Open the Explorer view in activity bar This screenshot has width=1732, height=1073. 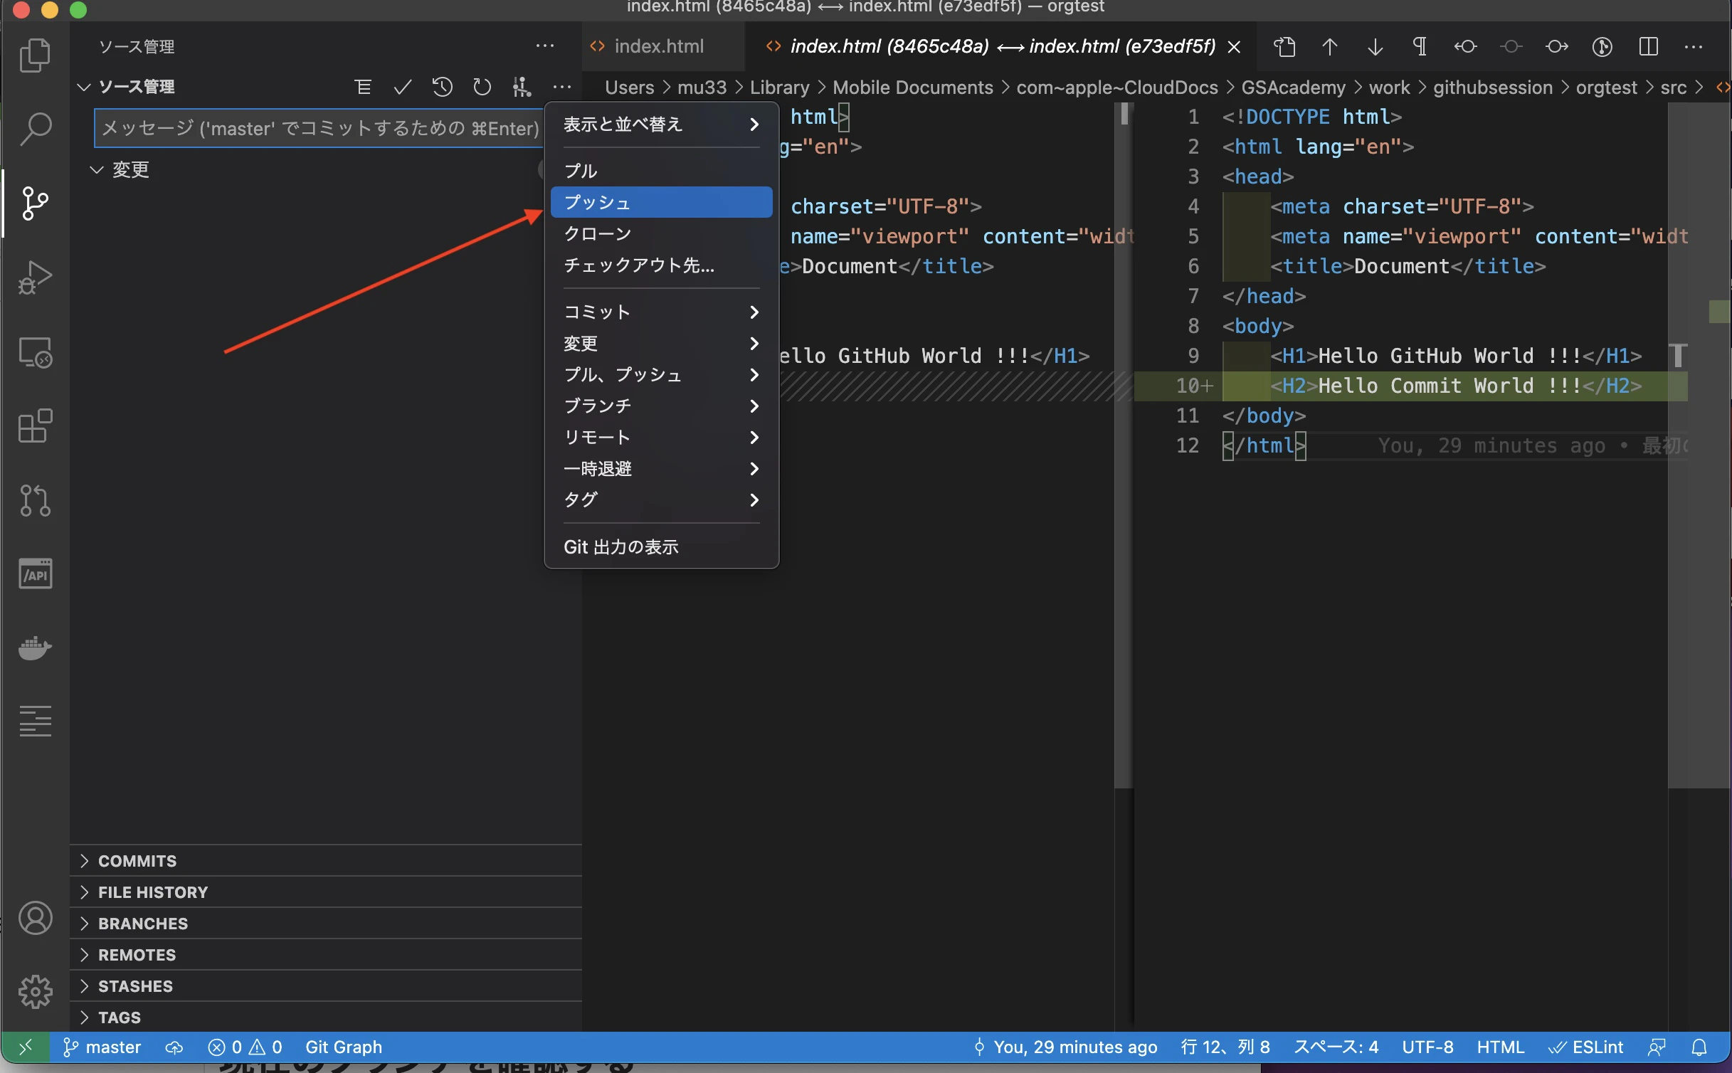pyautogui.click(x=35, y=55)
